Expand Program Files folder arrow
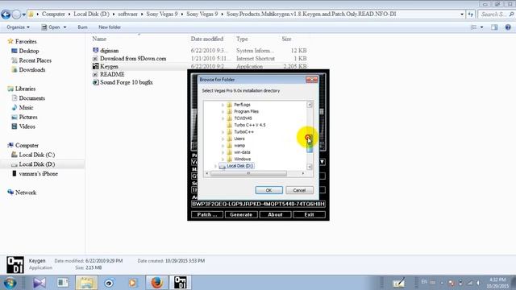 coord(223,111)
